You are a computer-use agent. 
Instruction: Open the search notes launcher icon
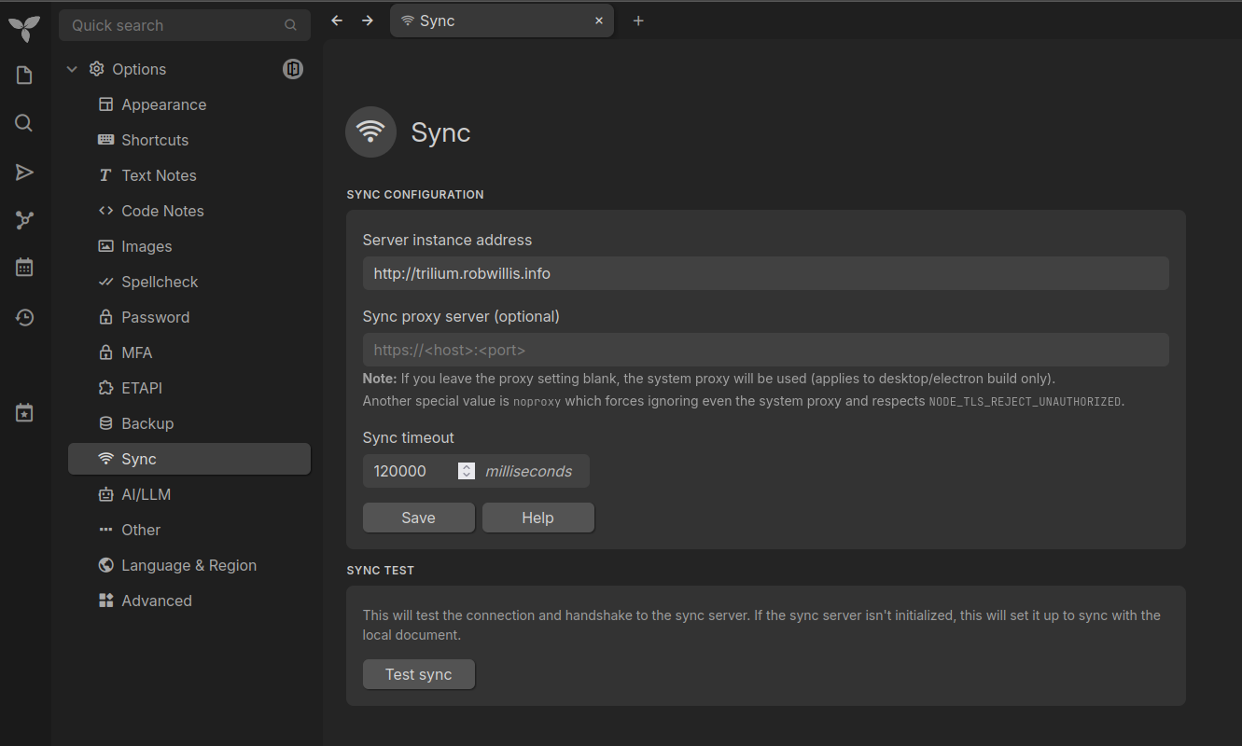tap(24, 123)
